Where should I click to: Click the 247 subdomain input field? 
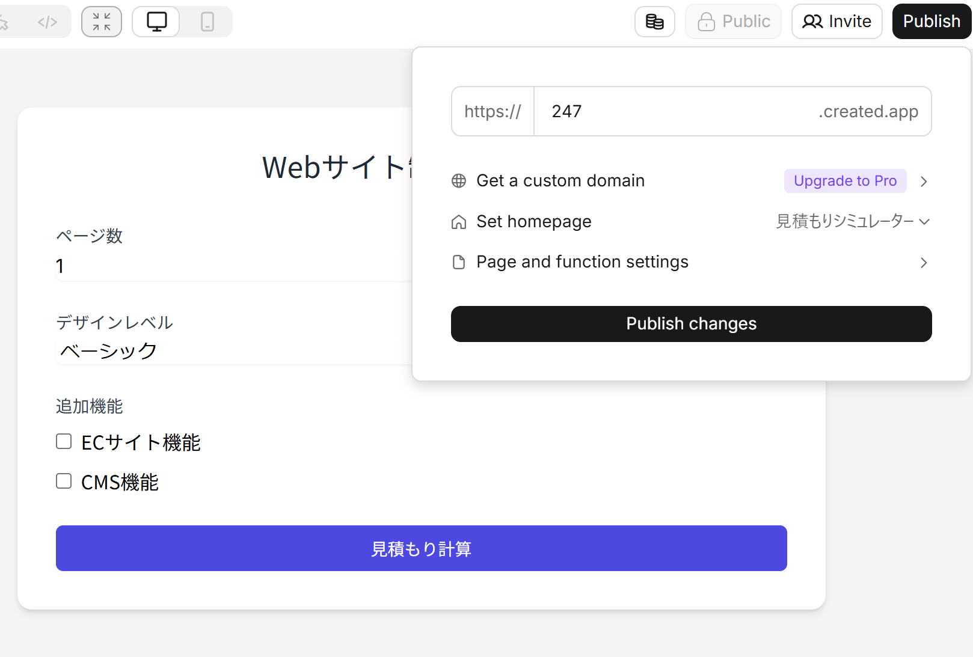pyautogui.click(x=661, y=111)
